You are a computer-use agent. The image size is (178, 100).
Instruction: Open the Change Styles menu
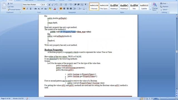pyautogui.click(x=155, y=7)
